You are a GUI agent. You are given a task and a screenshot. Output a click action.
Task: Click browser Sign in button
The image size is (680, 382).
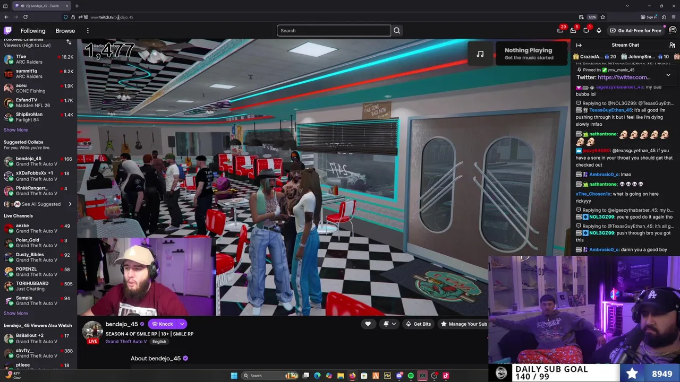tap(649, 17)
